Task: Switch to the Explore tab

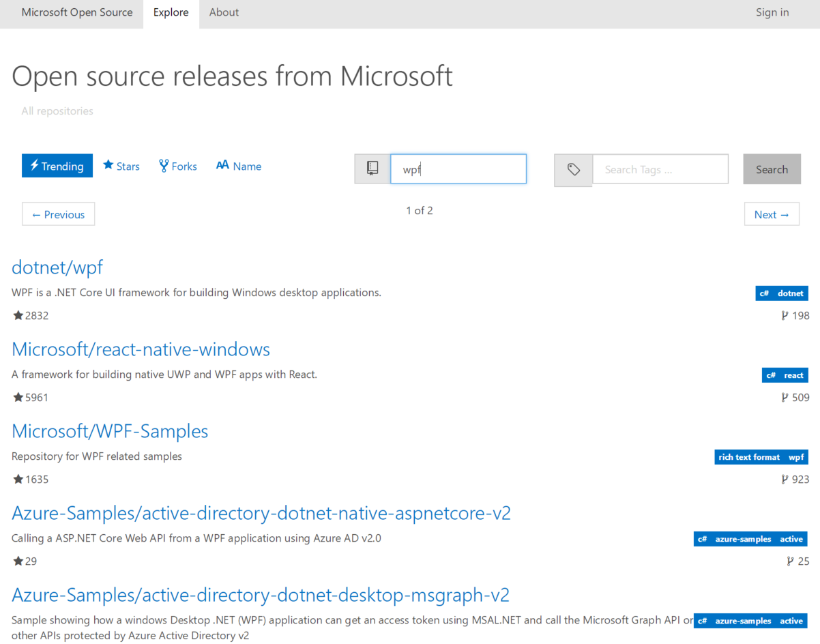Action: (x=171, y=12)
